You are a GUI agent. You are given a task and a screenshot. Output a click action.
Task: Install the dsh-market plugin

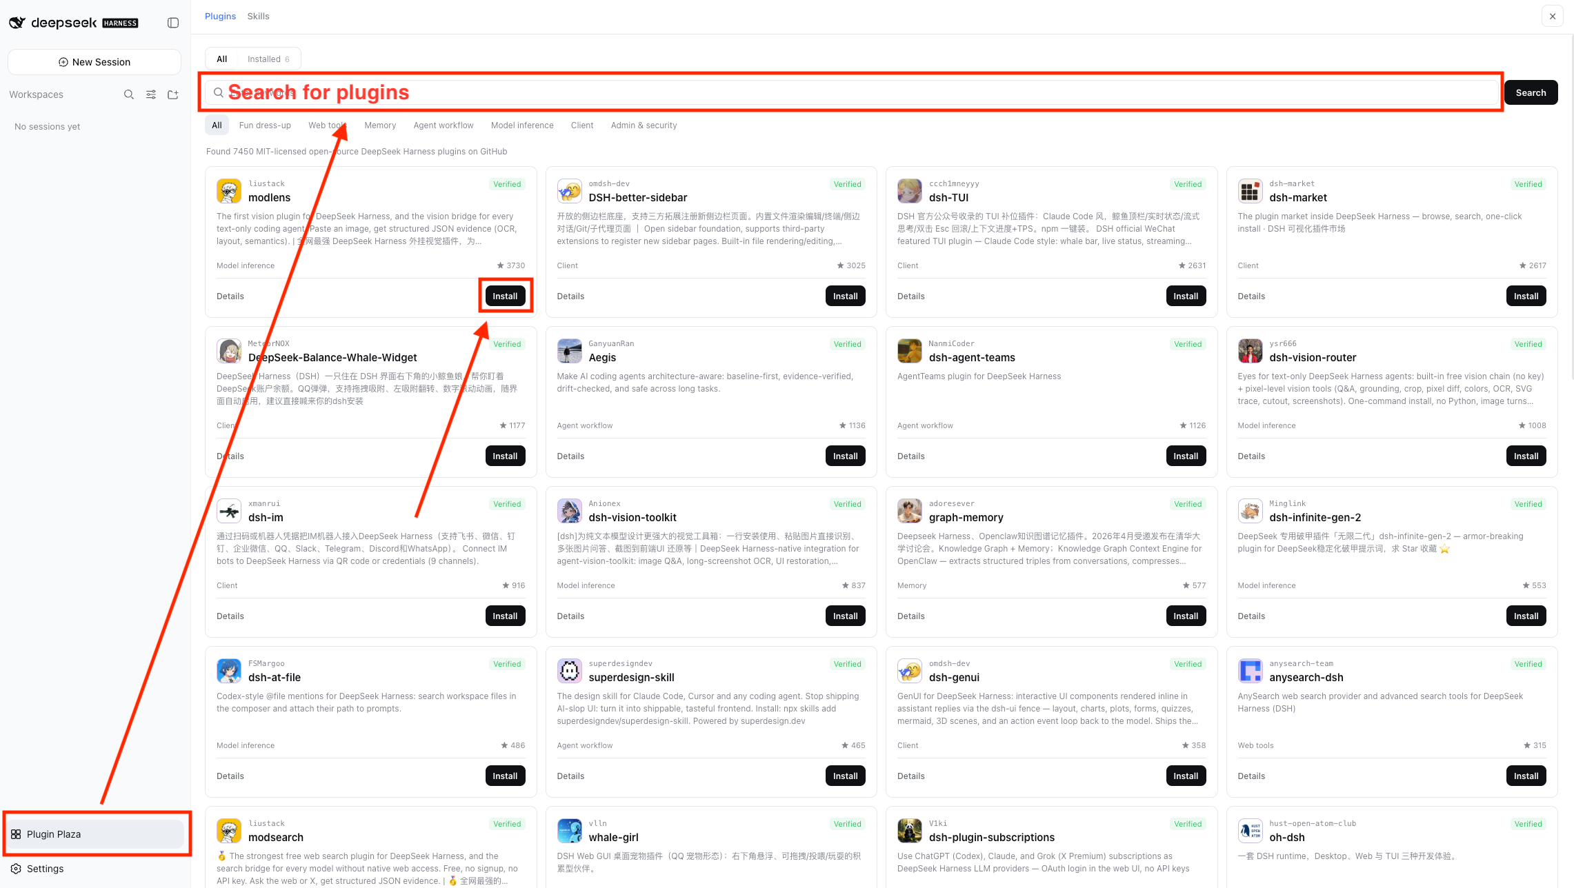(1526, 296)
